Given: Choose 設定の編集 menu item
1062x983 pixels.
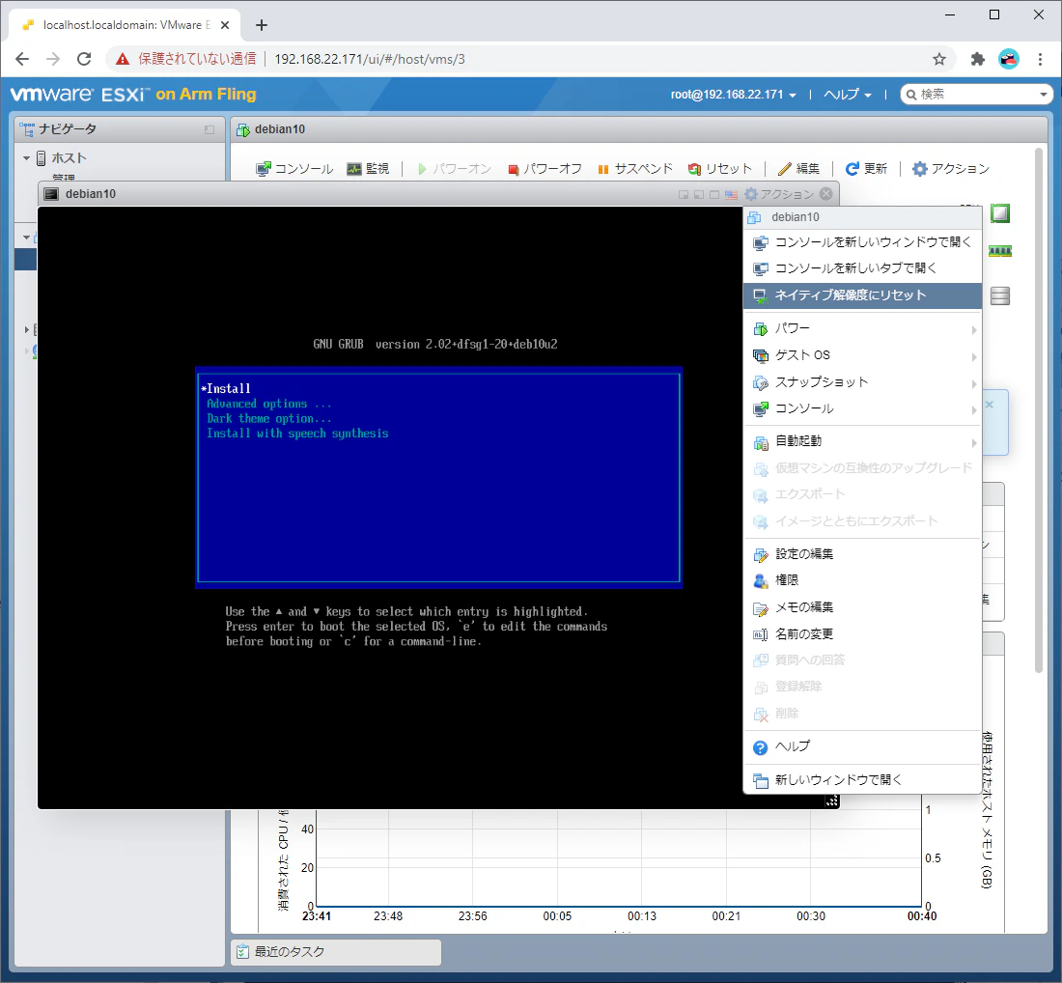Looking at the screenshot, I should click(x=862, y=554).
